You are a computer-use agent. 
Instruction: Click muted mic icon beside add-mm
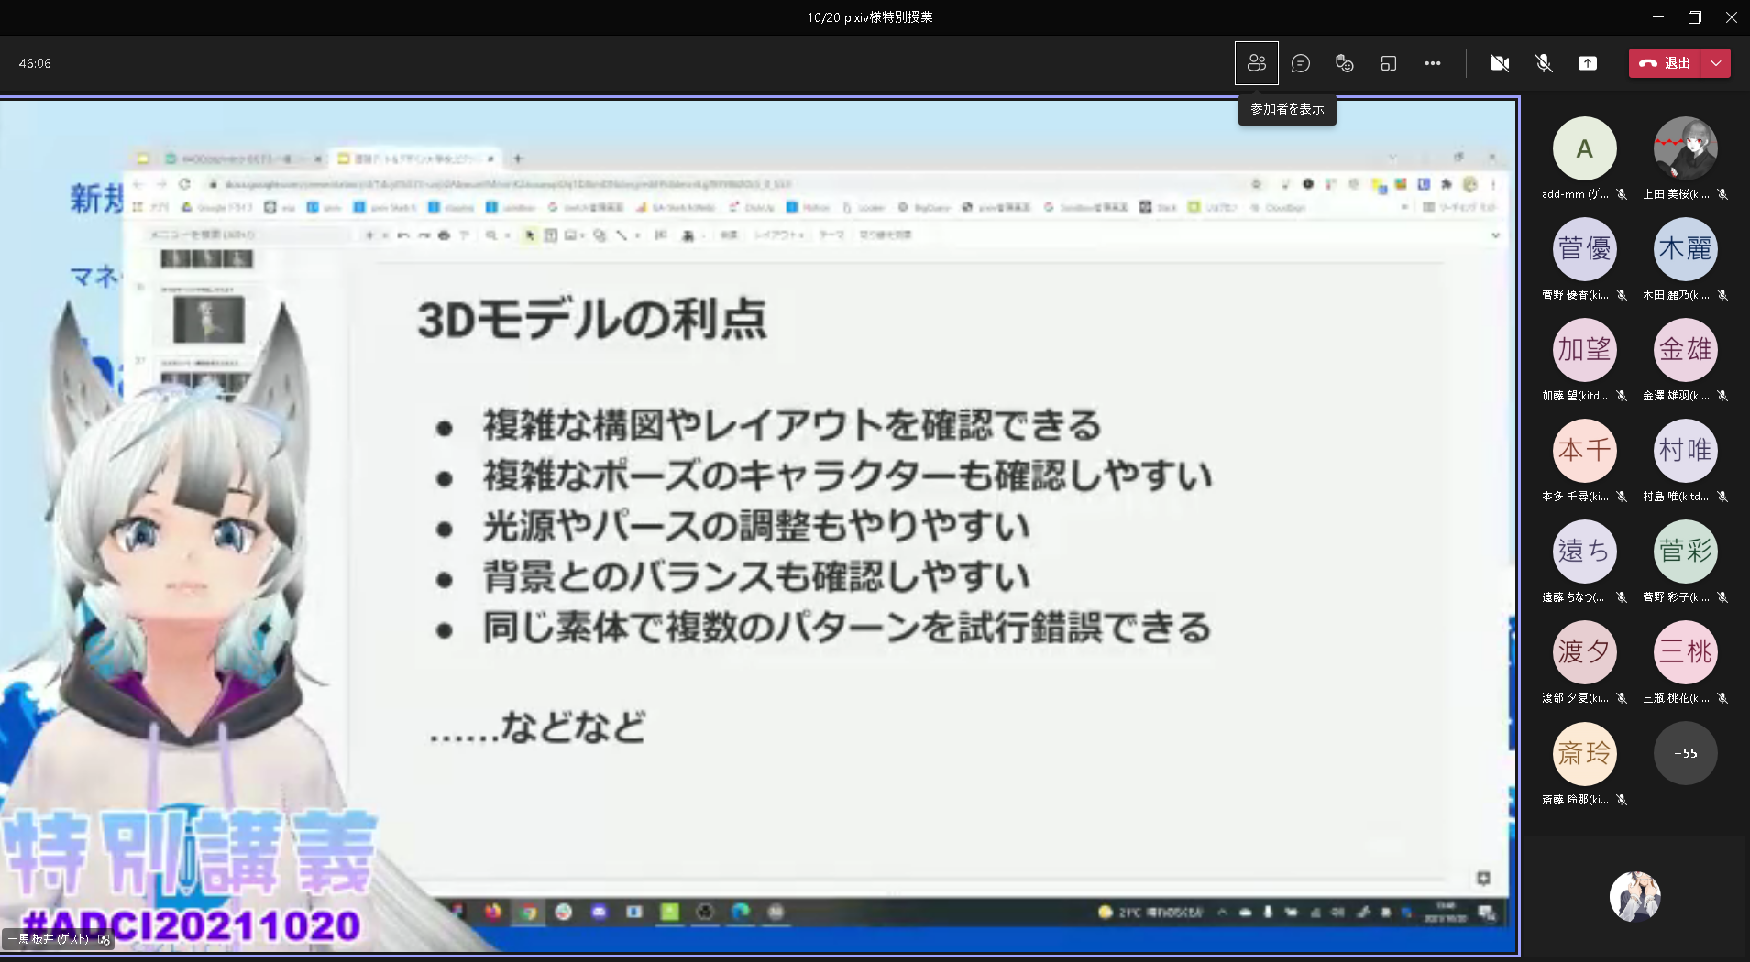[1622, 194]
